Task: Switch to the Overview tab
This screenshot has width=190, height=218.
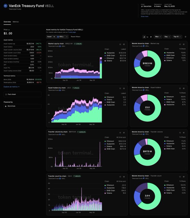Action: tap(7, 22)
